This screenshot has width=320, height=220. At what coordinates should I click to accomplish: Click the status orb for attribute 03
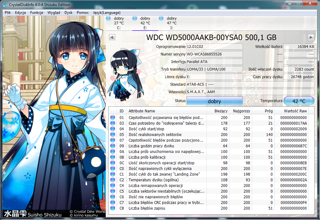click(113, 123)
